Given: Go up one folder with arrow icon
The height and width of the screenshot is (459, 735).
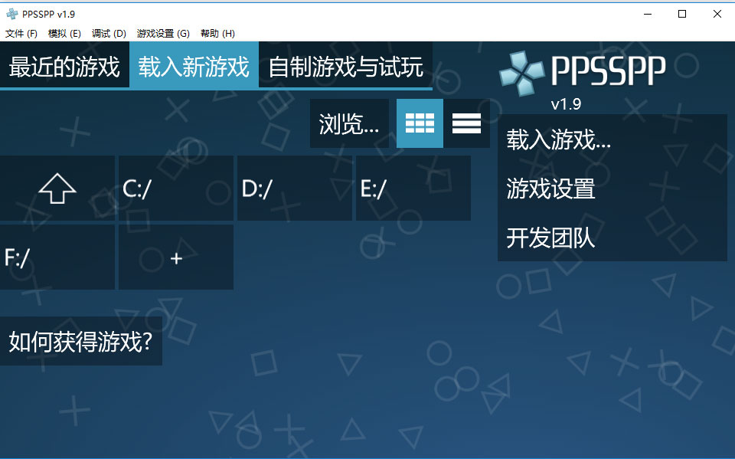Looking at the screenshot, I should click(57, 189).
